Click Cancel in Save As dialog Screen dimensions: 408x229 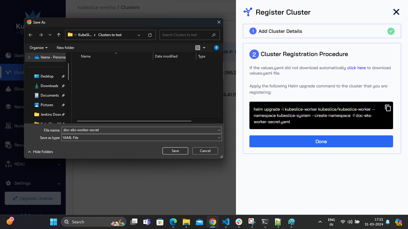pyautogui.click(x=205, y=151)
